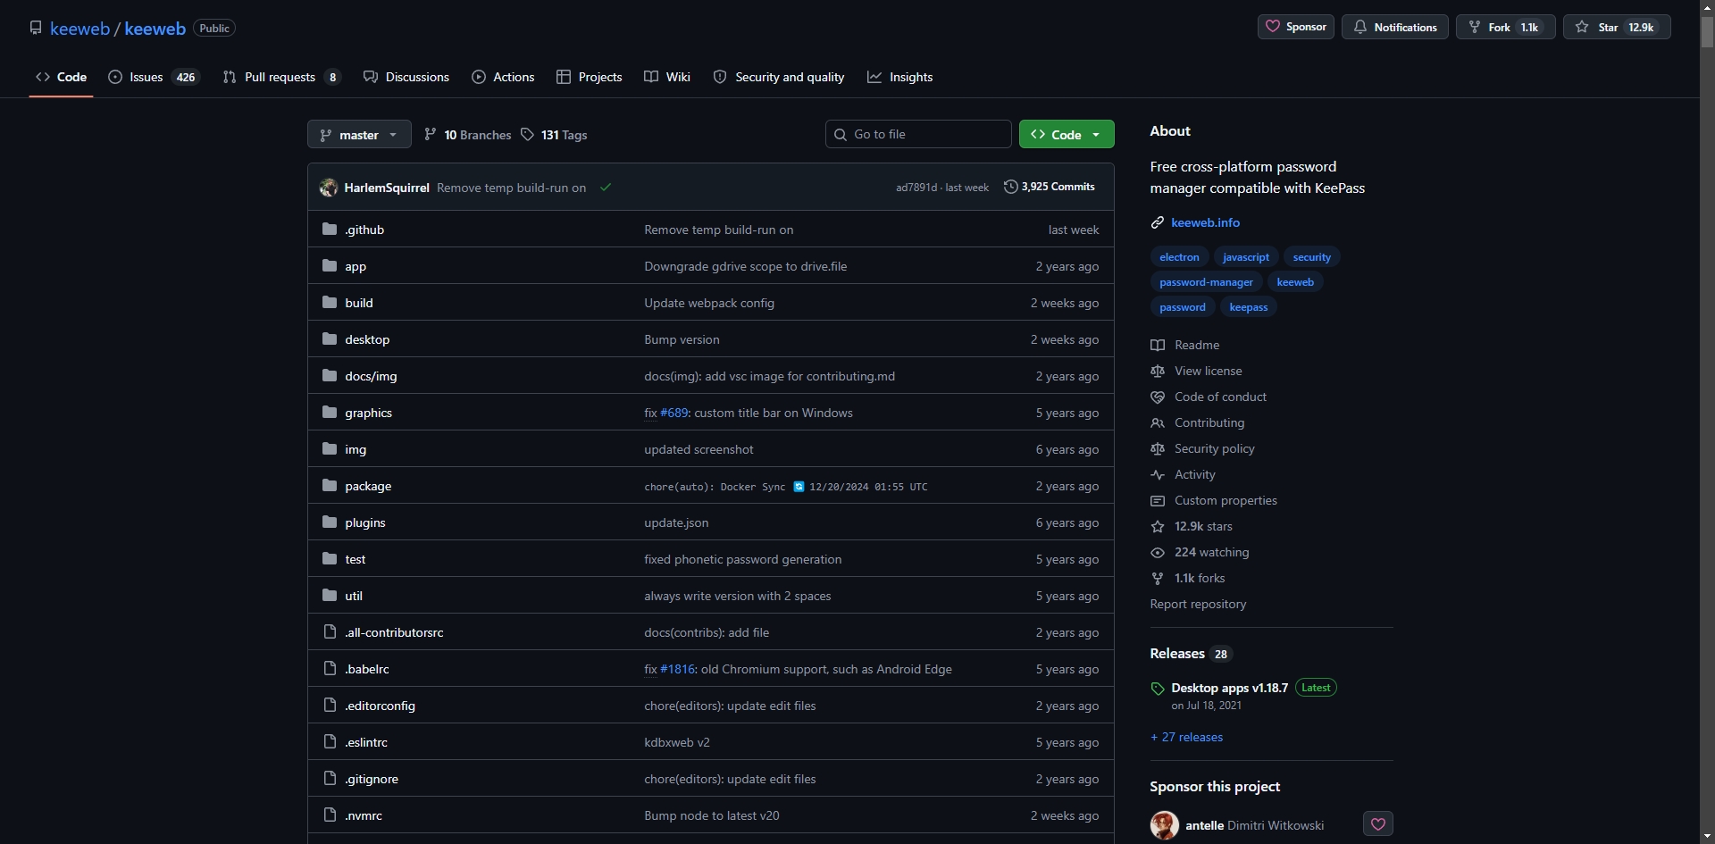The height and width of the screenshot is (844, 1715).
Task: Open Security and quality tab
Action: pos(779,77)
